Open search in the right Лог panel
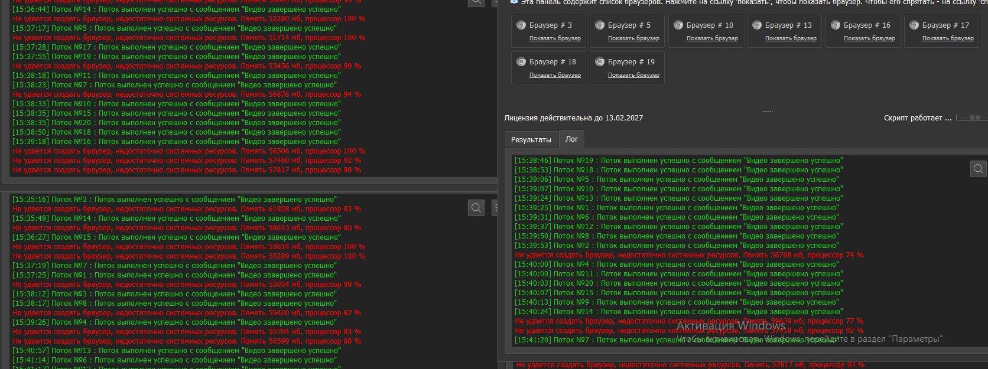 coord(978,169)
